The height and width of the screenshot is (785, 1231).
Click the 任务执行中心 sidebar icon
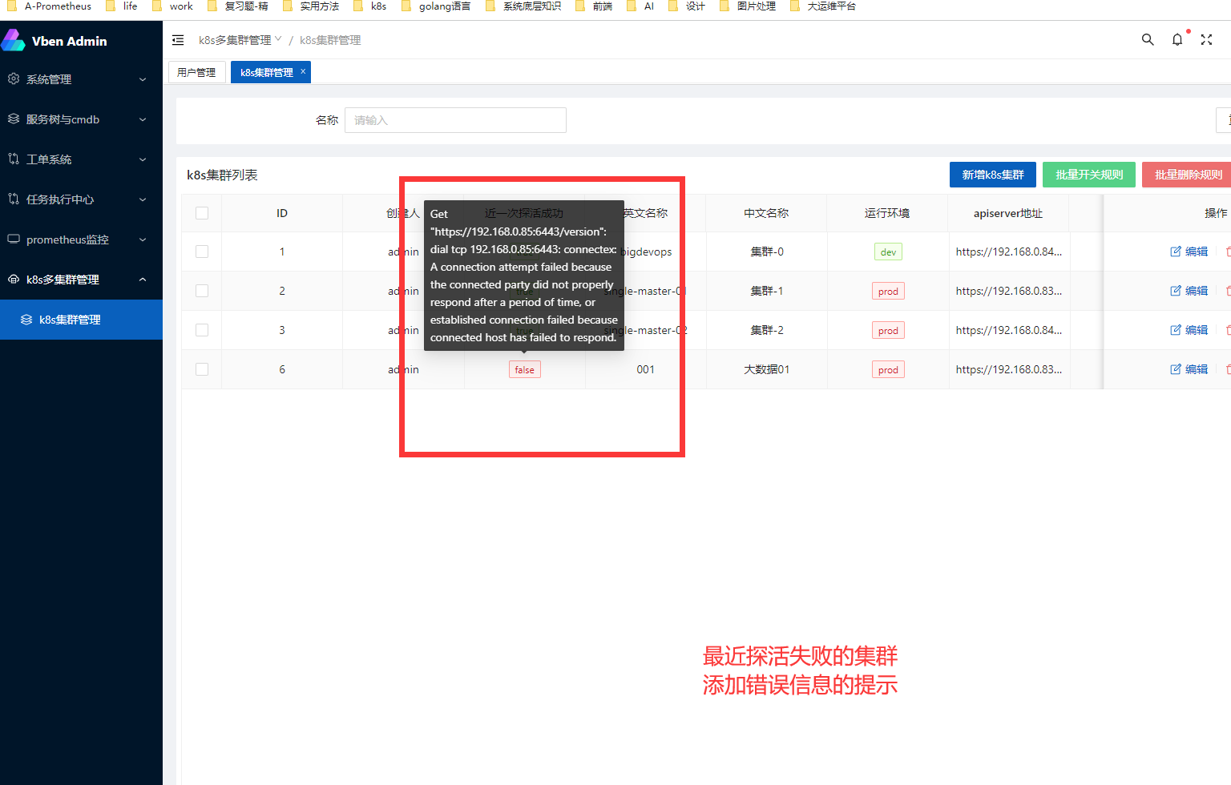pyautogui.click(x=14, y=199)
